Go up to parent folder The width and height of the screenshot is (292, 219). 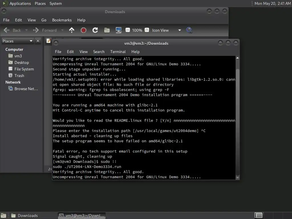pyautogui.click(x=72, y=30)
